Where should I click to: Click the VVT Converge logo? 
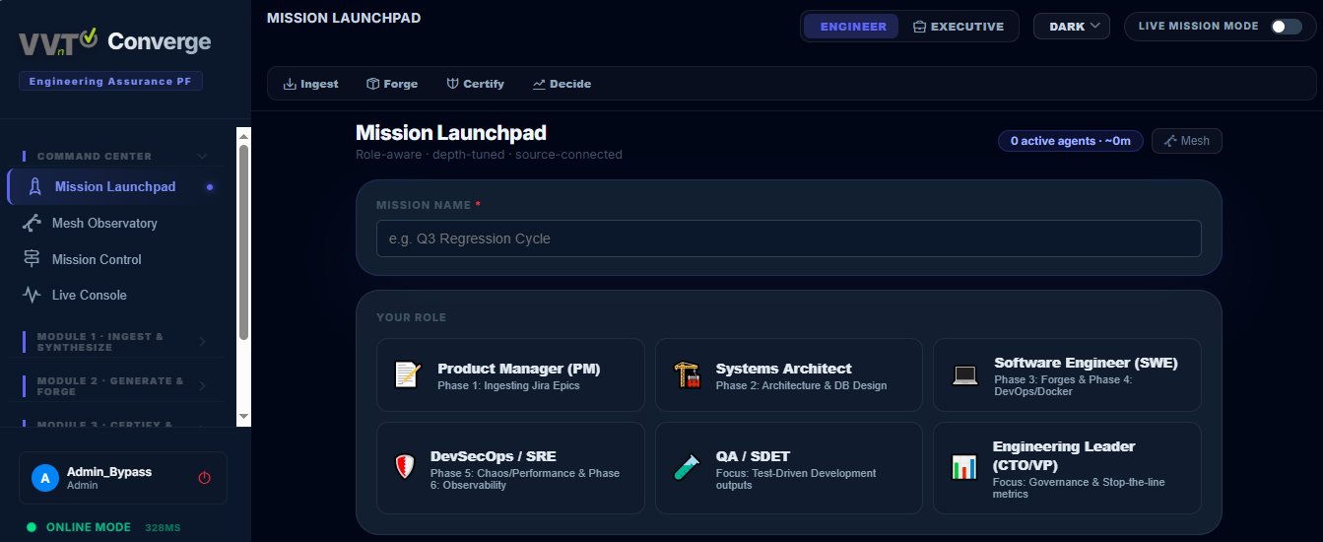pos(115,41)
